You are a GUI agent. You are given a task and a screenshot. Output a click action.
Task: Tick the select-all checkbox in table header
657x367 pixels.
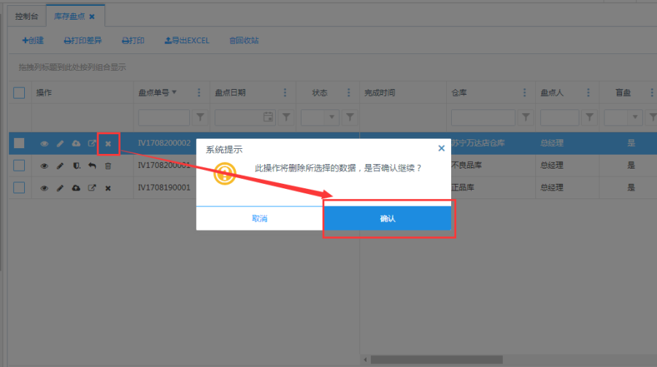[19, 93]
